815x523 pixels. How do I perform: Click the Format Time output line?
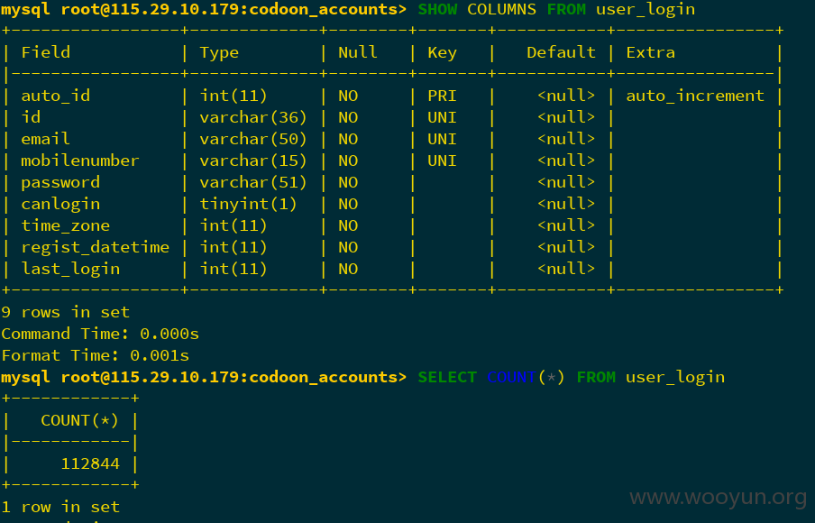pos(96,355)
